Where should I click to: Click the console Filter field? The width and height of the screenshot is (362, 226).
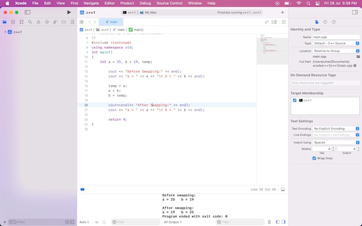tap(240, 222)
